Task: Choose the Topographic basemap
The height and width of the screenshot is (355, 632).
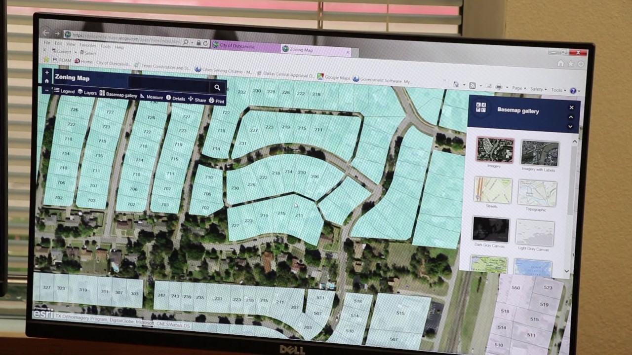Action: coord(537,193)
